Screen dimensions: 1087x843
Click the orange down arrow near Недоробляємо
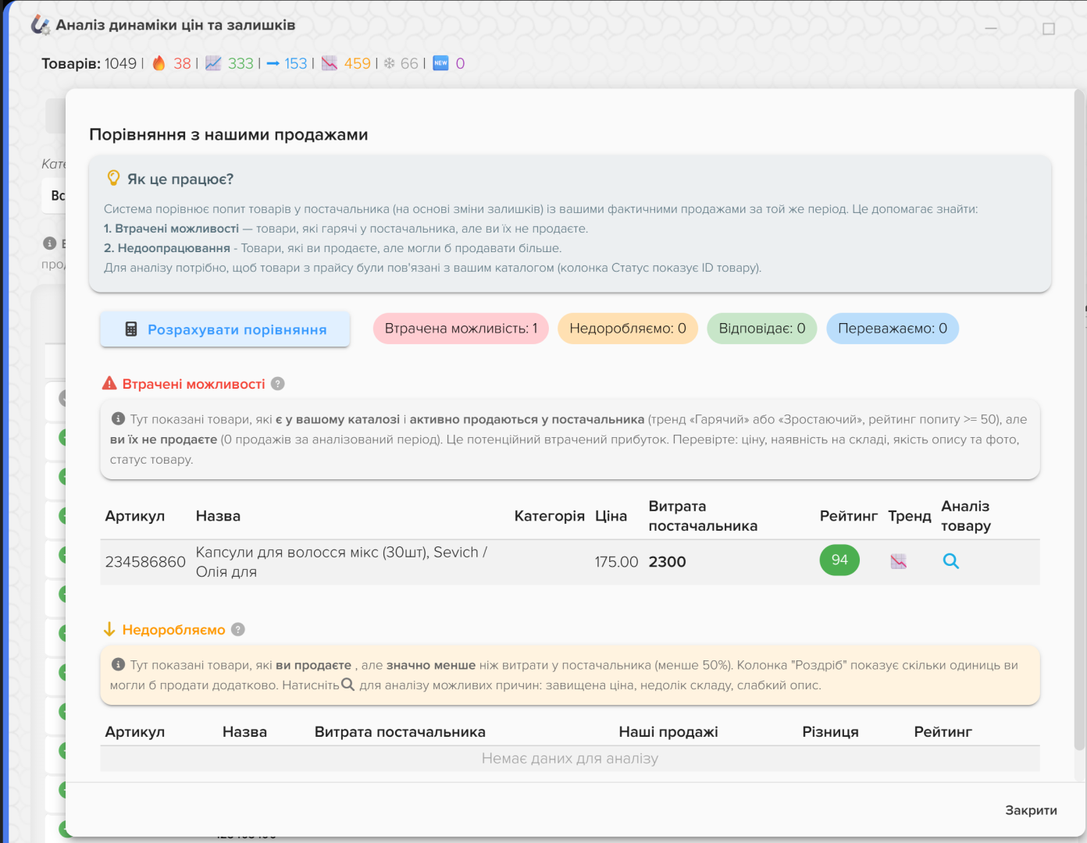pos(109,629)
